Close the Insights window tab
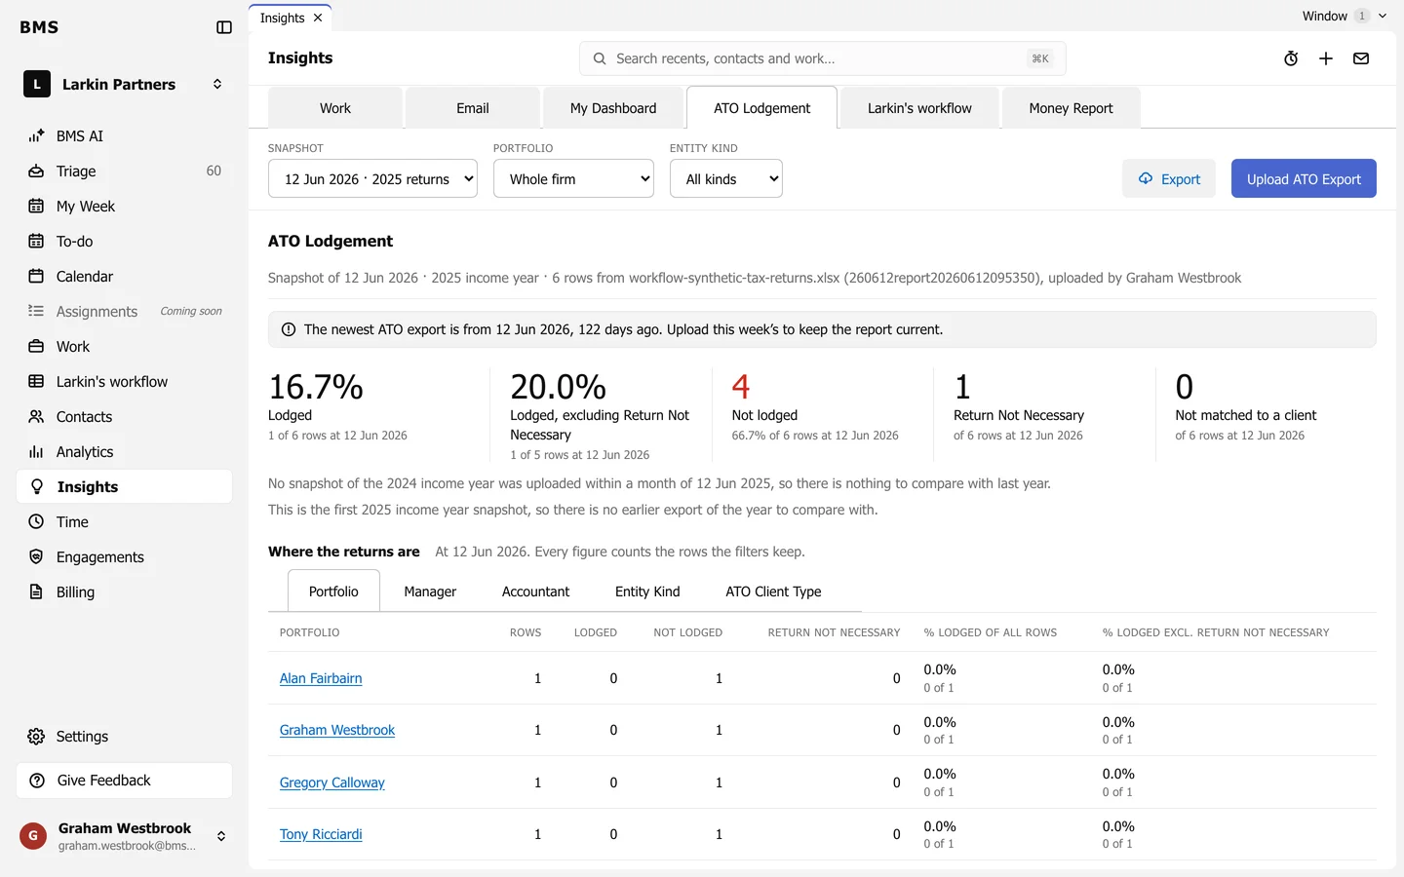1404x877 pixels. point(318,18)
